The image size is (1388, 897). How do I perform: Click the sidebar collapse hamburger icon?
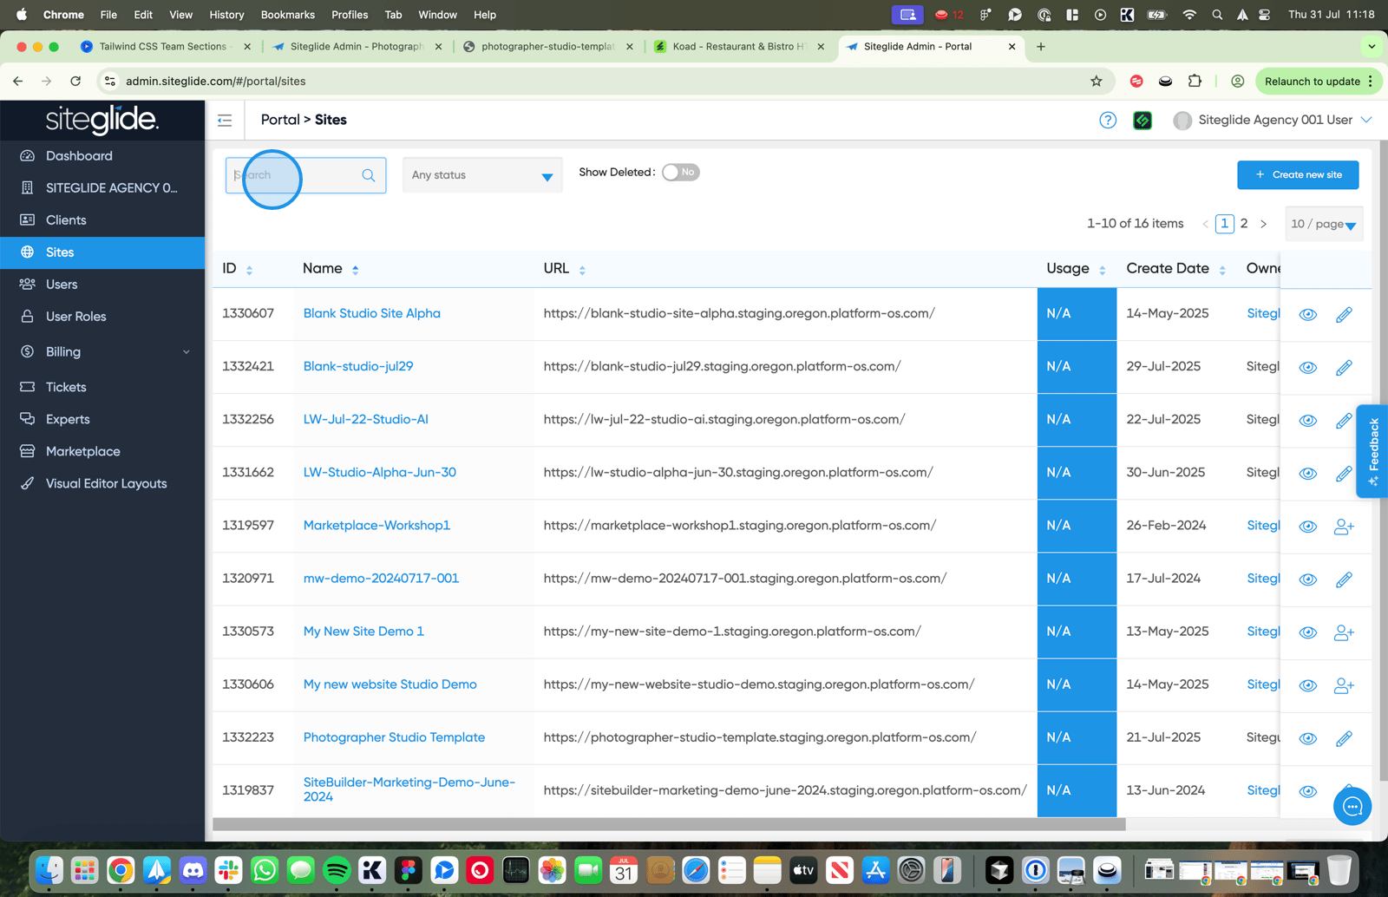225,121
